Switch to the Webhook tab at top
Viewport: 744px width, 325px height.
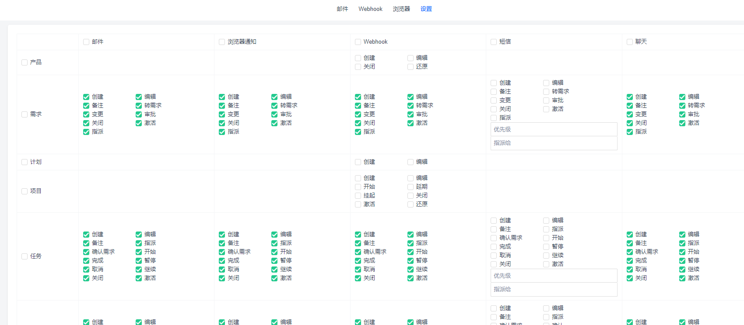(370, 9)
